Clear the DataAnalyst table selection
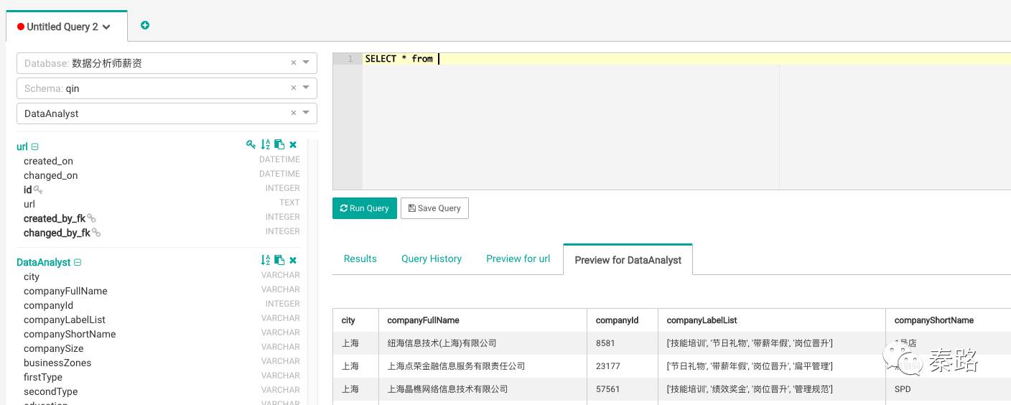 click(293, 113)
